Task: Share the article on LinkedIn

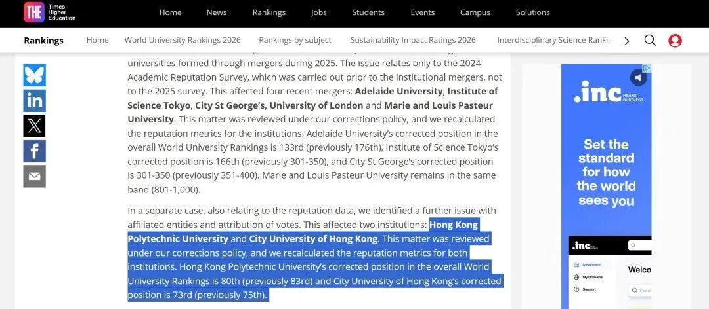Action: tap(34, 100)
